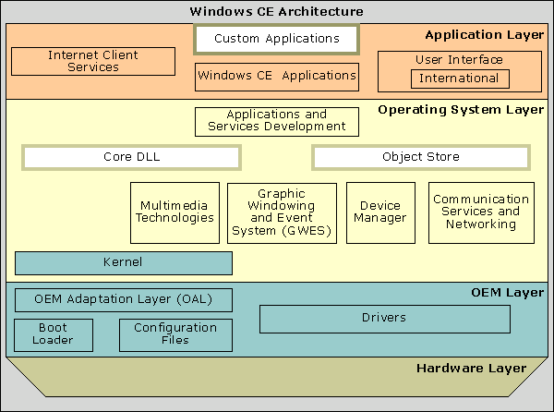
Task: Select Applications and Services Development box
Action: 276,121
